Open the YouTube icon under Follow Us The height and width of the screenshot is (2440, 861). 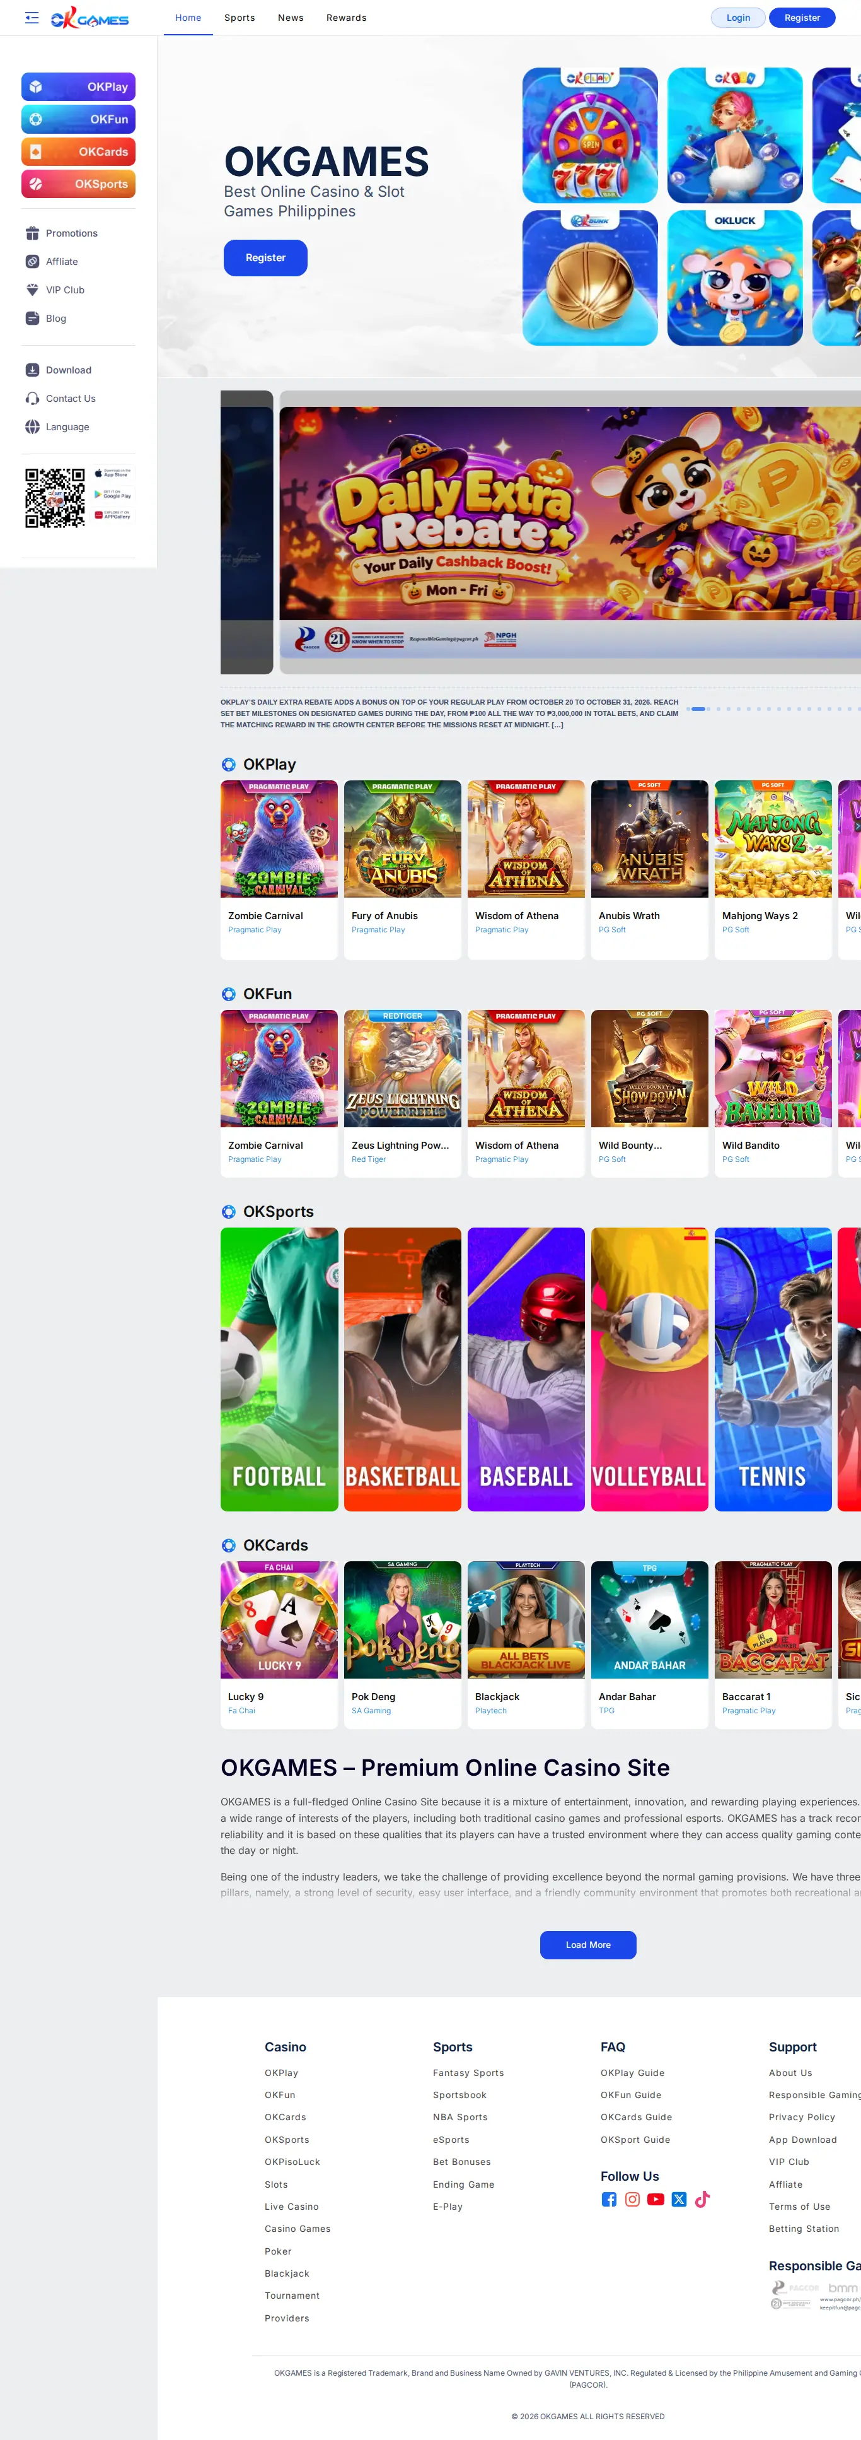pyautogui.click(x=656, y=2200)
